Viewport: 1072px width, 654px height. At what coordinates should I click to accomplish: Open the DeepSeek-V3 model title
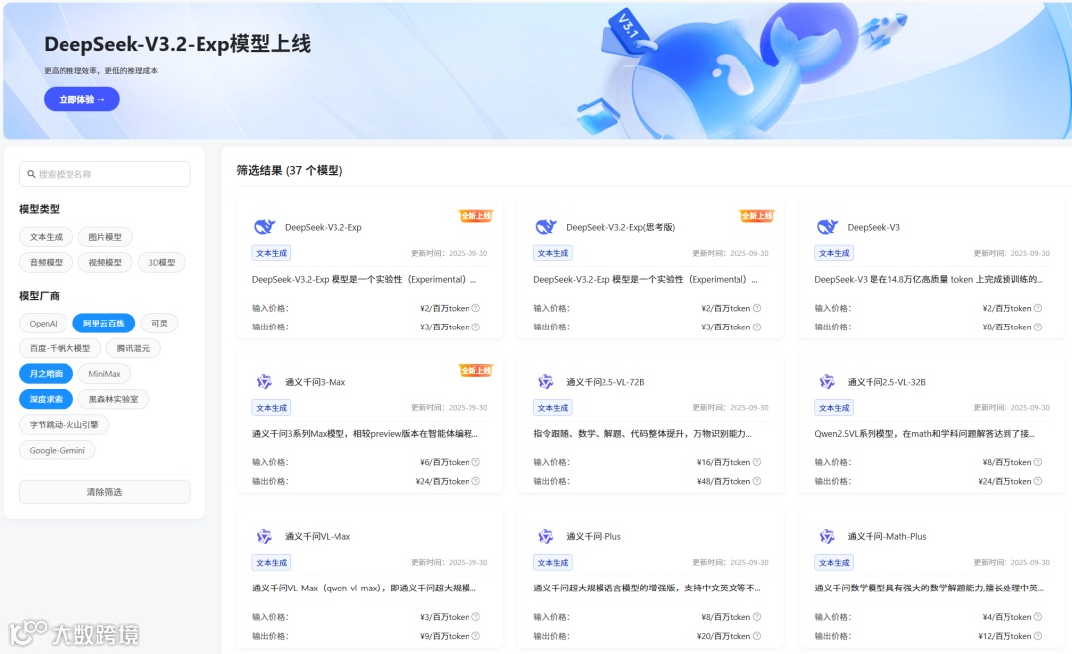click(873, 227)
